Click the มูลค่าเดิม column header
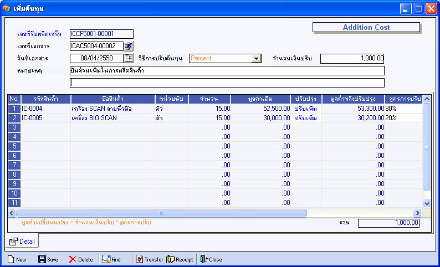 coord(260,99)
